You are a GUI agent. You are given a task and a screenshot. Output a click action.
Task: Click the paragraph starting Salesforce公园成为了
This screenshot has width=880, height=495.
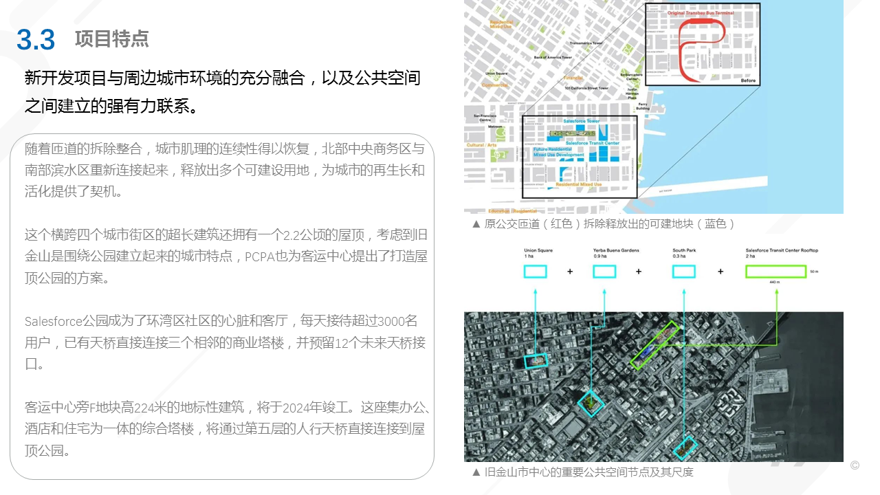click(x=225, y=342)
